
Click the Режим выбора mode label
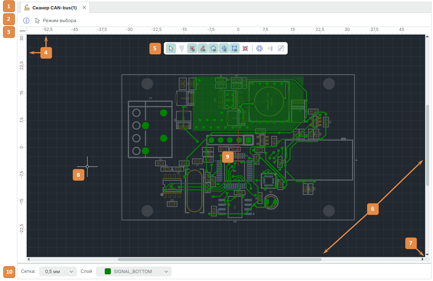59,21
